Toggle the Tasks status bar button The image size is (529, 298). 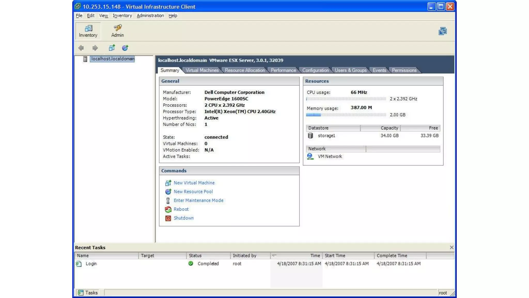88,293
